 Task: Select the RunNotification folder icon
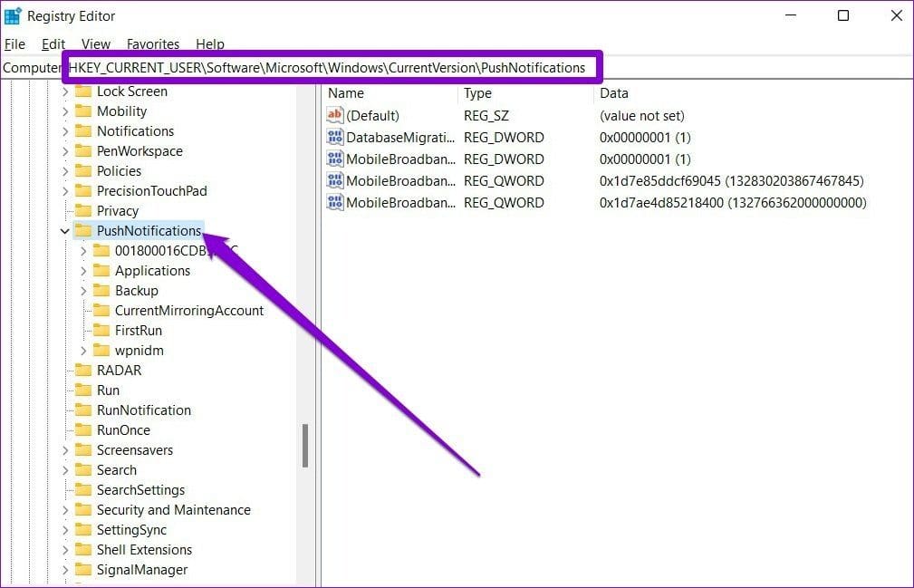click(83, 410)
